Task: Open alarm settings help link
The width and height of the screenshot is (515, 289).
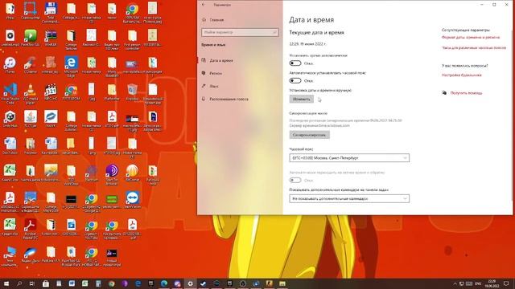Action: (461, 75)
